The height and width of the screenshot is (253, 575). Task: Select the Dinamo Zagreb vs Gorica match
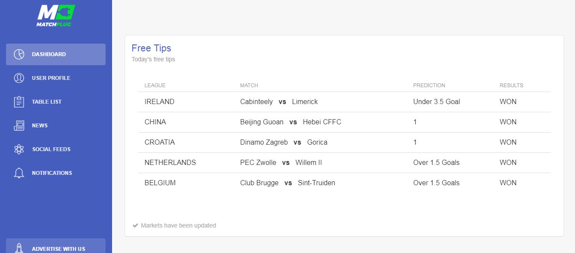pos(284,142)
